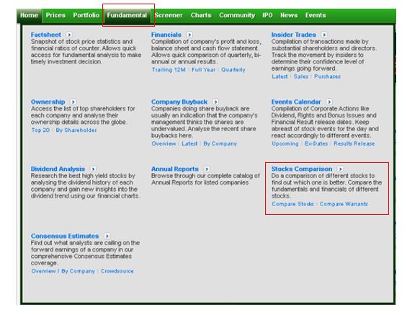
Task: Click the Compare Warrants link
Action: coord(344,204)
